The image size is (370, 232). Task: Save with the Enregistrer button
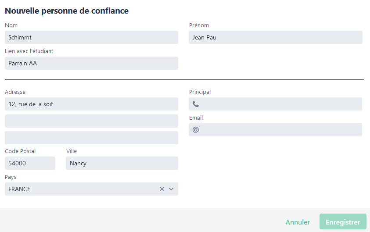click(343, 222)
